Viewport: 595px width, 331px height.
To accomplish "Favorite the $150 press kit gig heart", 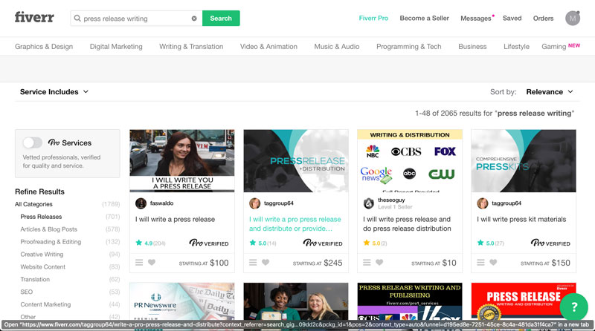I will 493,263.
